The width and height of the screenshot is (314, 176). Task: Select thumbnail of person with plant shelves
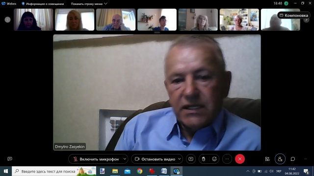(157, 20)
